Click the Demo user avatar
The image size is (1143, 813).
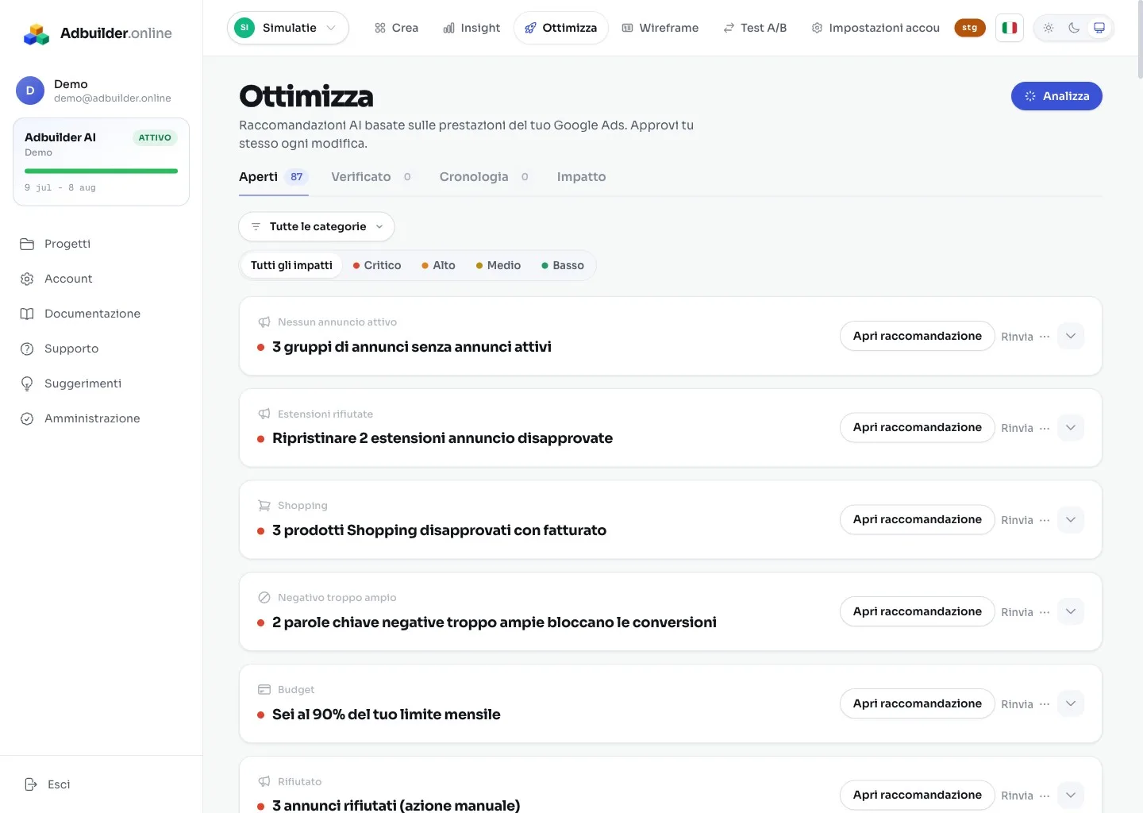tap(30, 91)
